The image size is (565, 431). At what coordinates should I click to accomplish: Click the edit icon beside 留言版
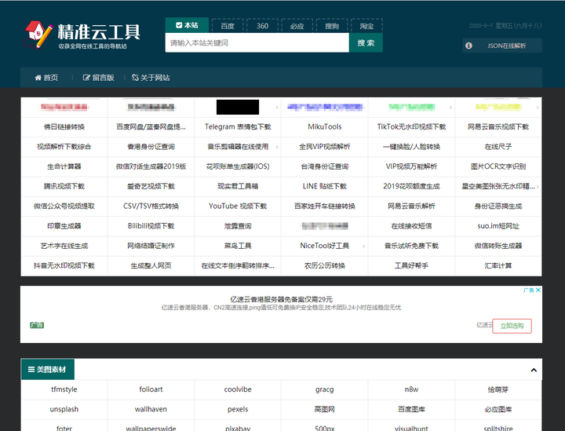(86, 78)
